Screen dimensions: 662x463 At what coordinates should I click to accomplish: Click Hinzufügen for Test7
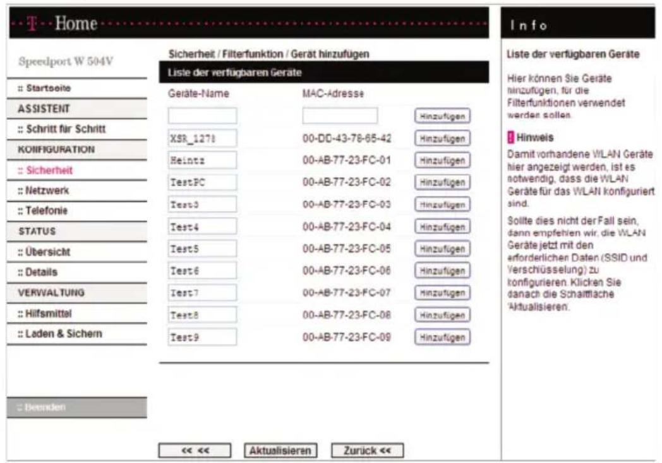pos(442,293)
